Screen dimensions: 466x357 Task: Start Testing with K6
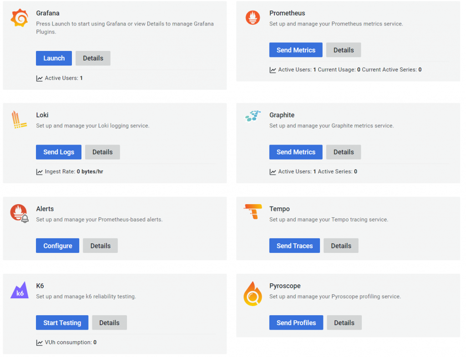[x=62, y=323]
